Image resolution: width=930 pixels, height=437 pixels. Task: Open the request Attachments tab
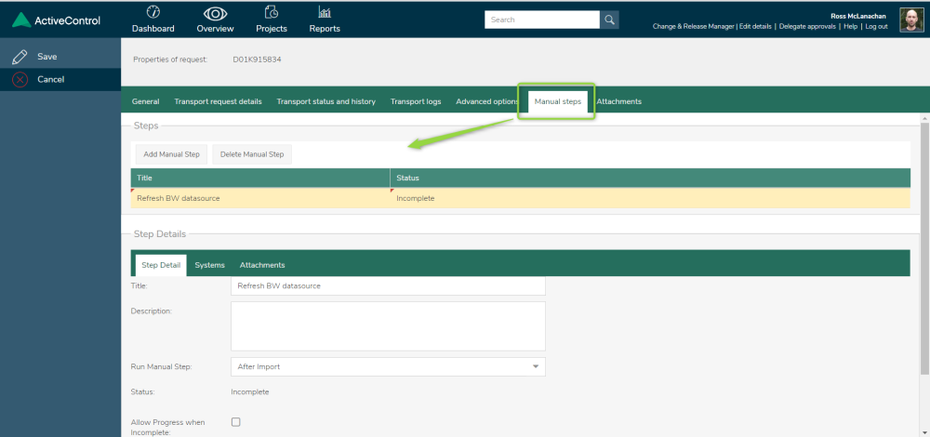(x=618, y=101)
